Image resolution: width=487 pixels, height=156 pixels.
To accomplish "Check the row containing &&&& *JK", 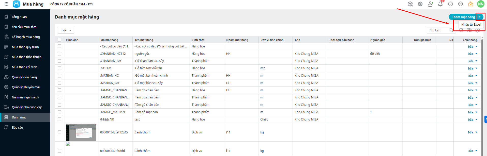I will pyautogui.click(x=59, y=119).
